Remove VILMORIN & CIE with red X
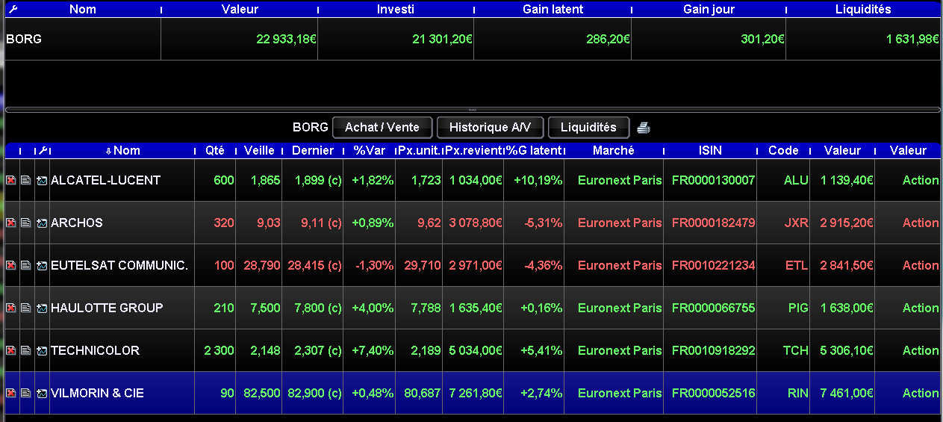 [11, 394]
